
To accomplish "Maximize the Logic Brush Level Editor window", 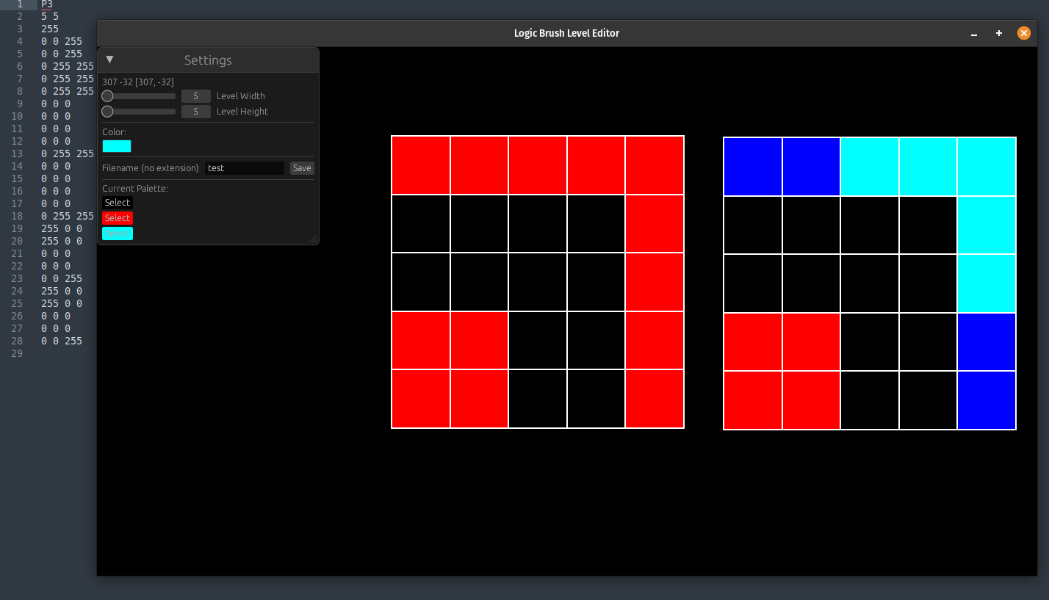I will click(x=999, y=33).
